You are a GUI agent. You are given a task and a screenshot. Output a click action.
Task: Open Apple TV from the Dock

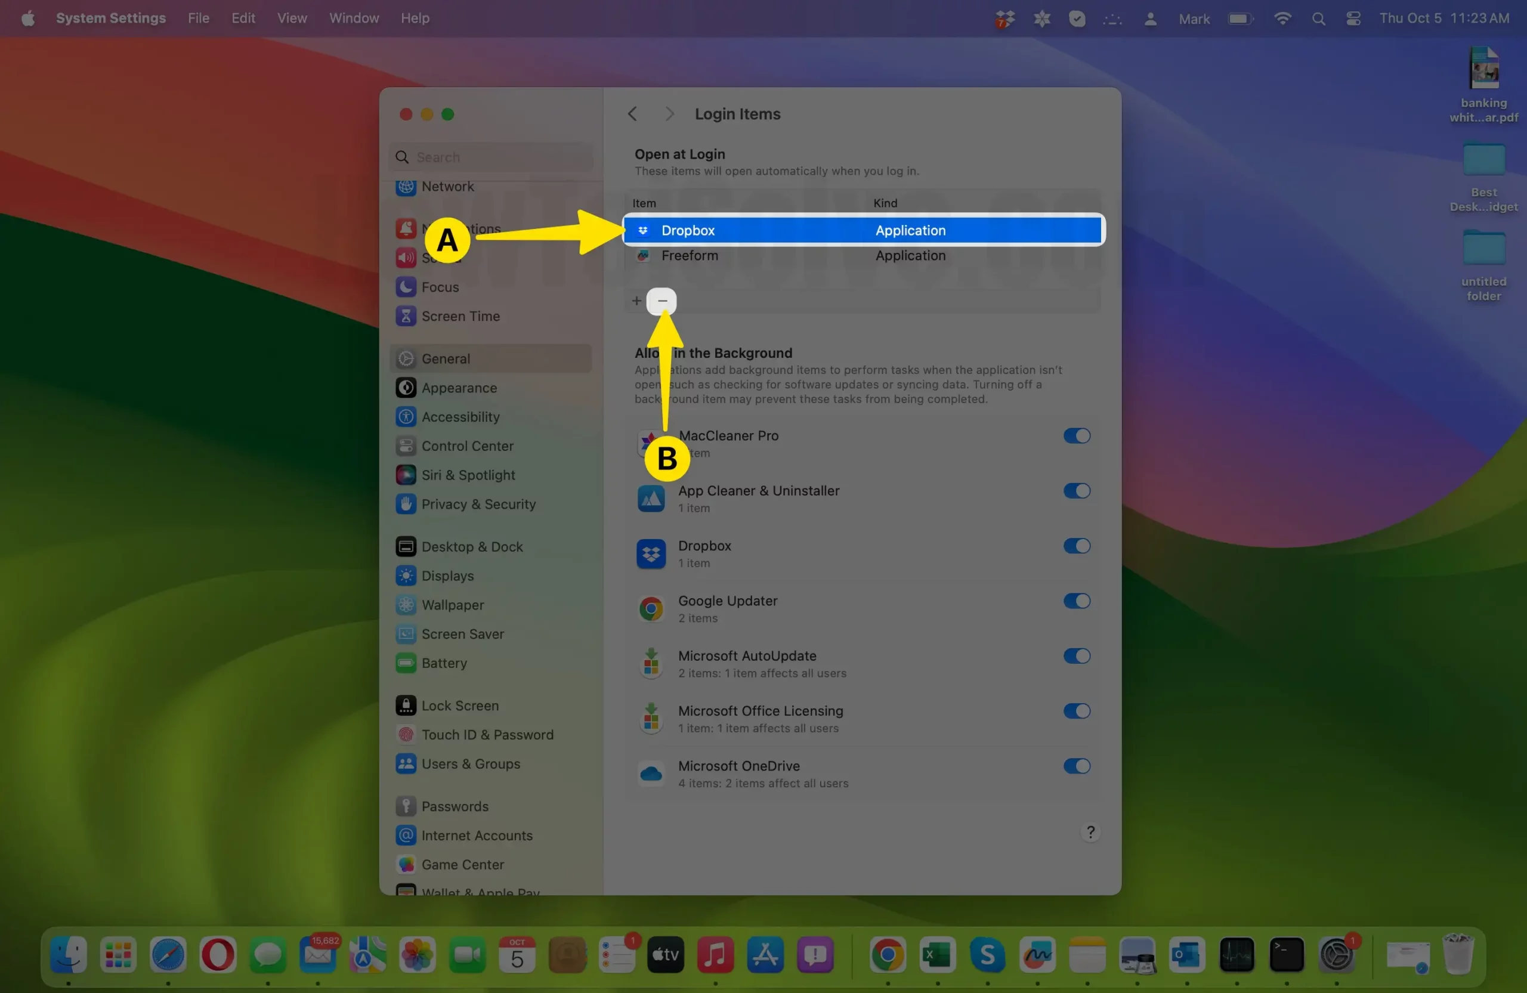tap(665, 955)
